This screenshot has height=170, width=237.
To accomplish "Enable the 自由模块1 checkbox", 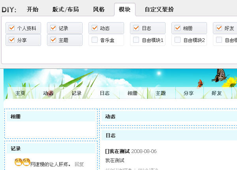I will tap(136, 40).
